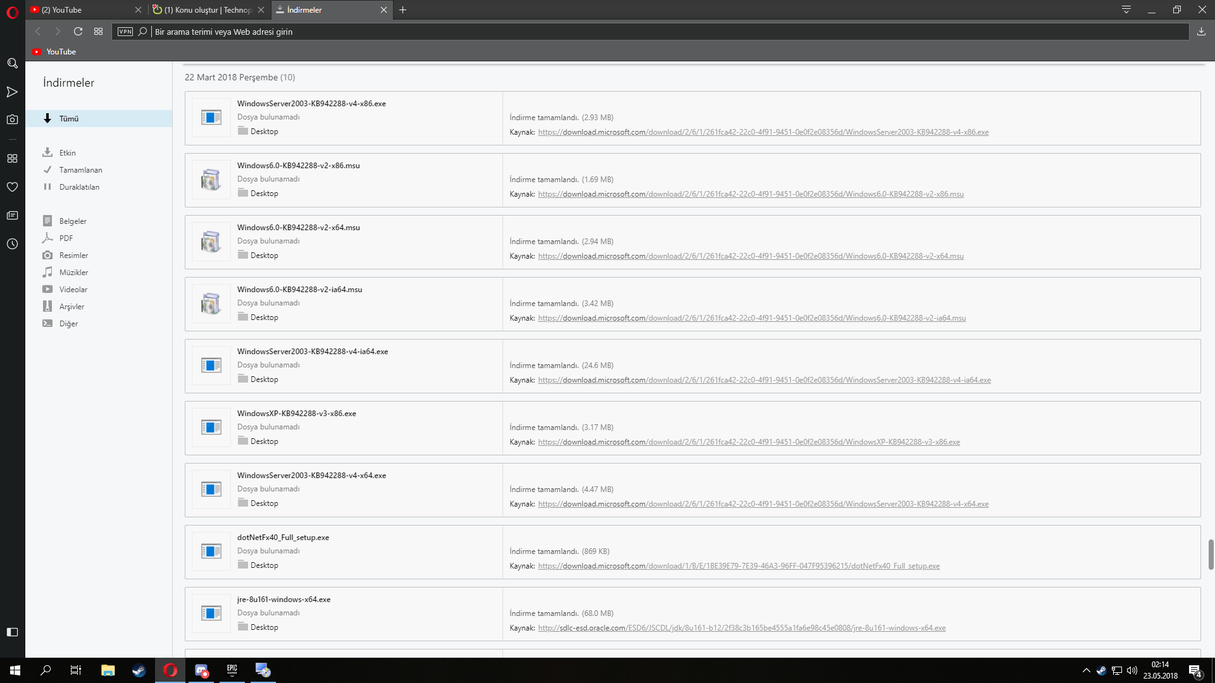Open Opera main menu logo

point(12,12)
